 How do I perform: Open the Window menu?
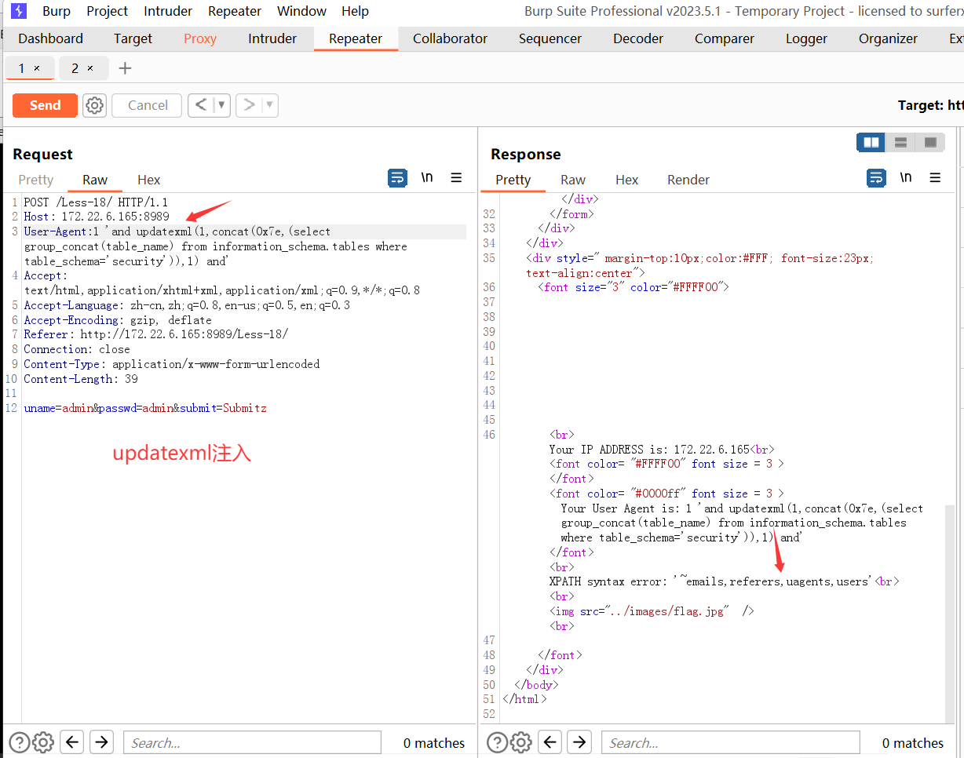point(302,11)
